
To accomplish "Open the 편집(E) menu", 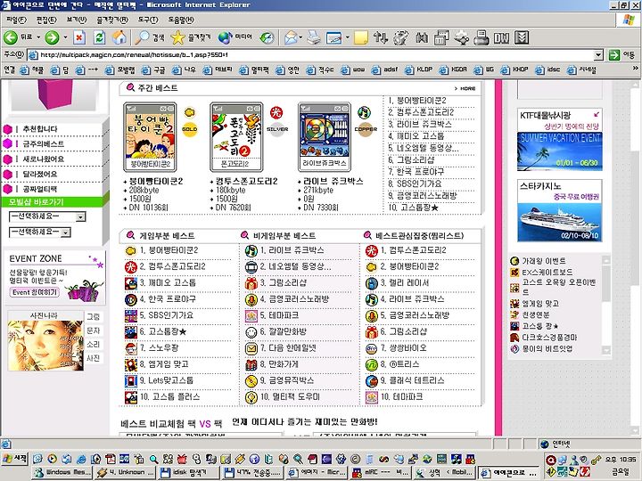I will pyautogui.click(x=46, y=20).
